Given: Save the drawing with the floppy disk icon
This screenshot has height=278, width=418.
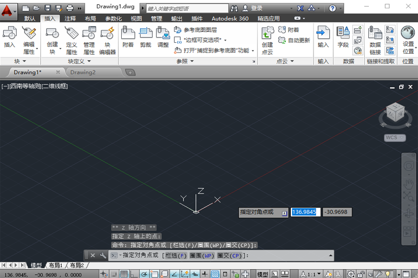Looking at the screenshot, I should [x=48, y=8].
